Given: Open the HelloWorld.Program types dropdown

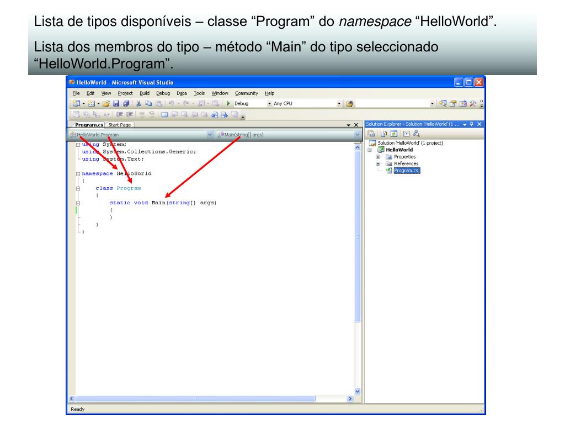Looking at the screenshot, I should coord(210,135).
